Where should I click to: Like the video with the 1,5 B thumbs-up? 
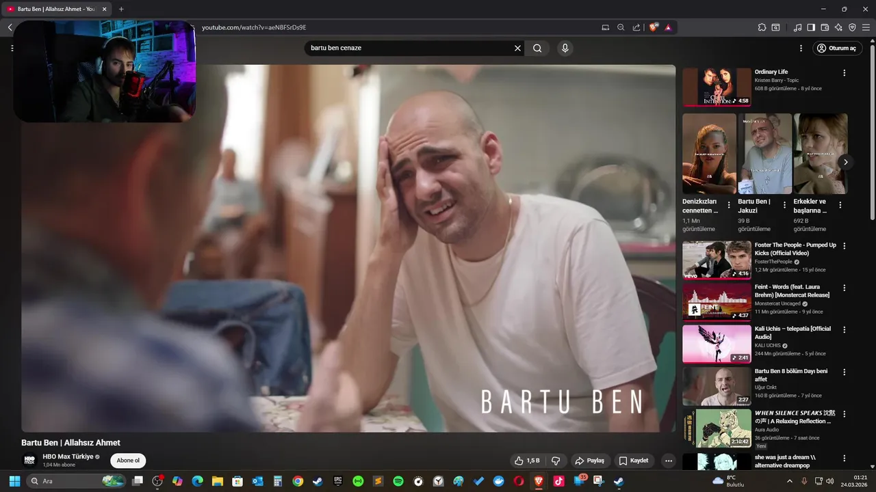click(527, 461)
